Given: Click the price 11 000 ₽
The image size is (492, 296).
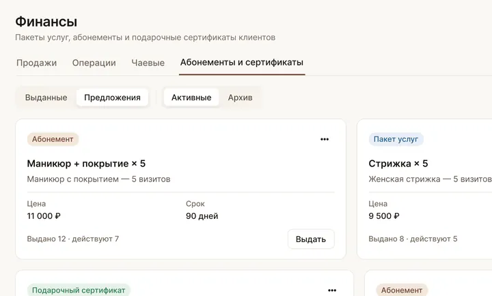Looking at the screenshot, I should pyautogui.click(x=44, y=216).
